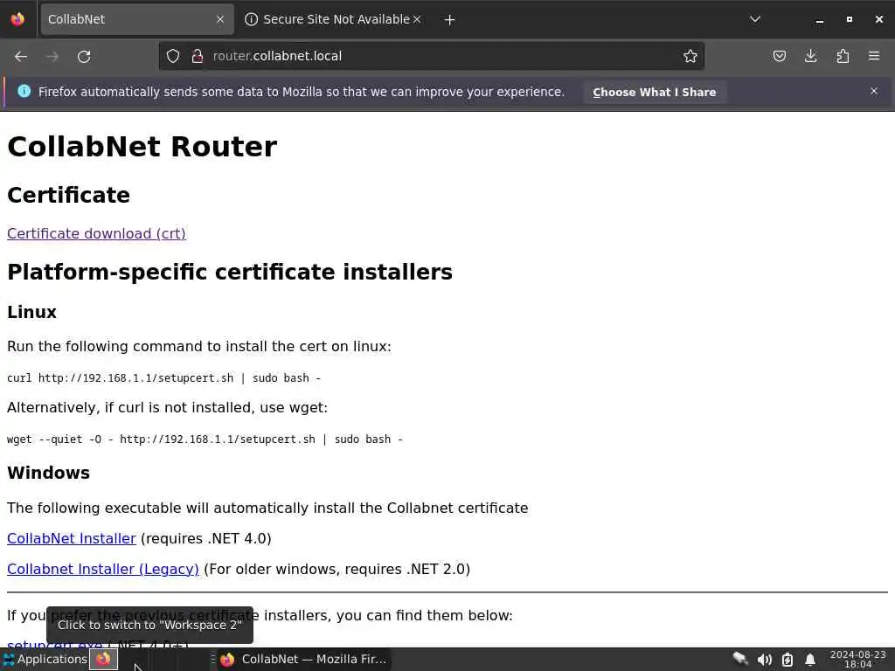Open the list all tabs dropdown
The height and width of the screenshot is (671, 895).
point(754,19)
